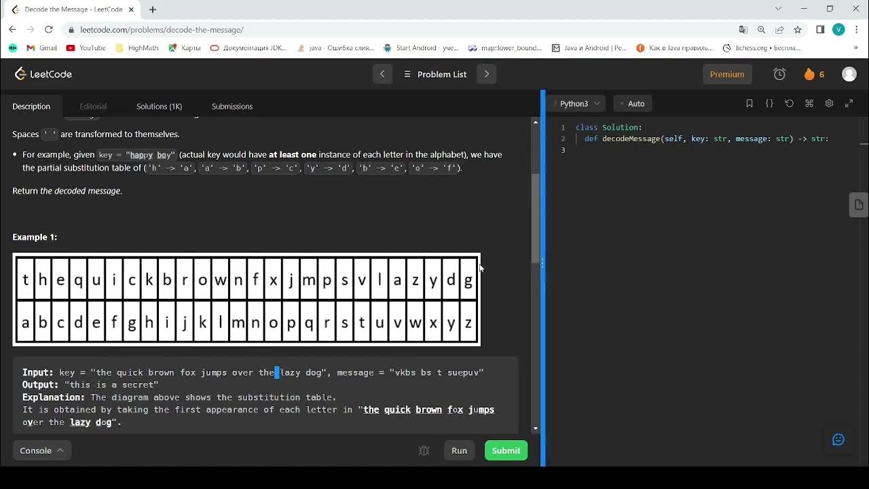The width and height of the screenshot is (869, 489).
Task: Open Python3 language dropdown
Action: tap(578, 103)
